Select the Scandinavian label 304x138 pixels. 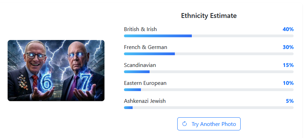click(x=140, y=65)
